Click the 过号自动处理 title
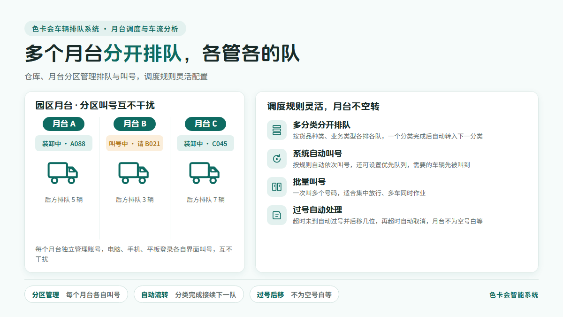 pos(317,210)
